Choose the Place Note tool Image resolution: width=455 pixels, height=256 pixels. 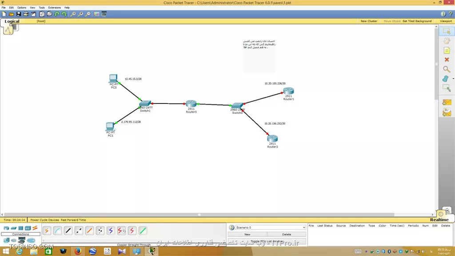coord(447,51)
